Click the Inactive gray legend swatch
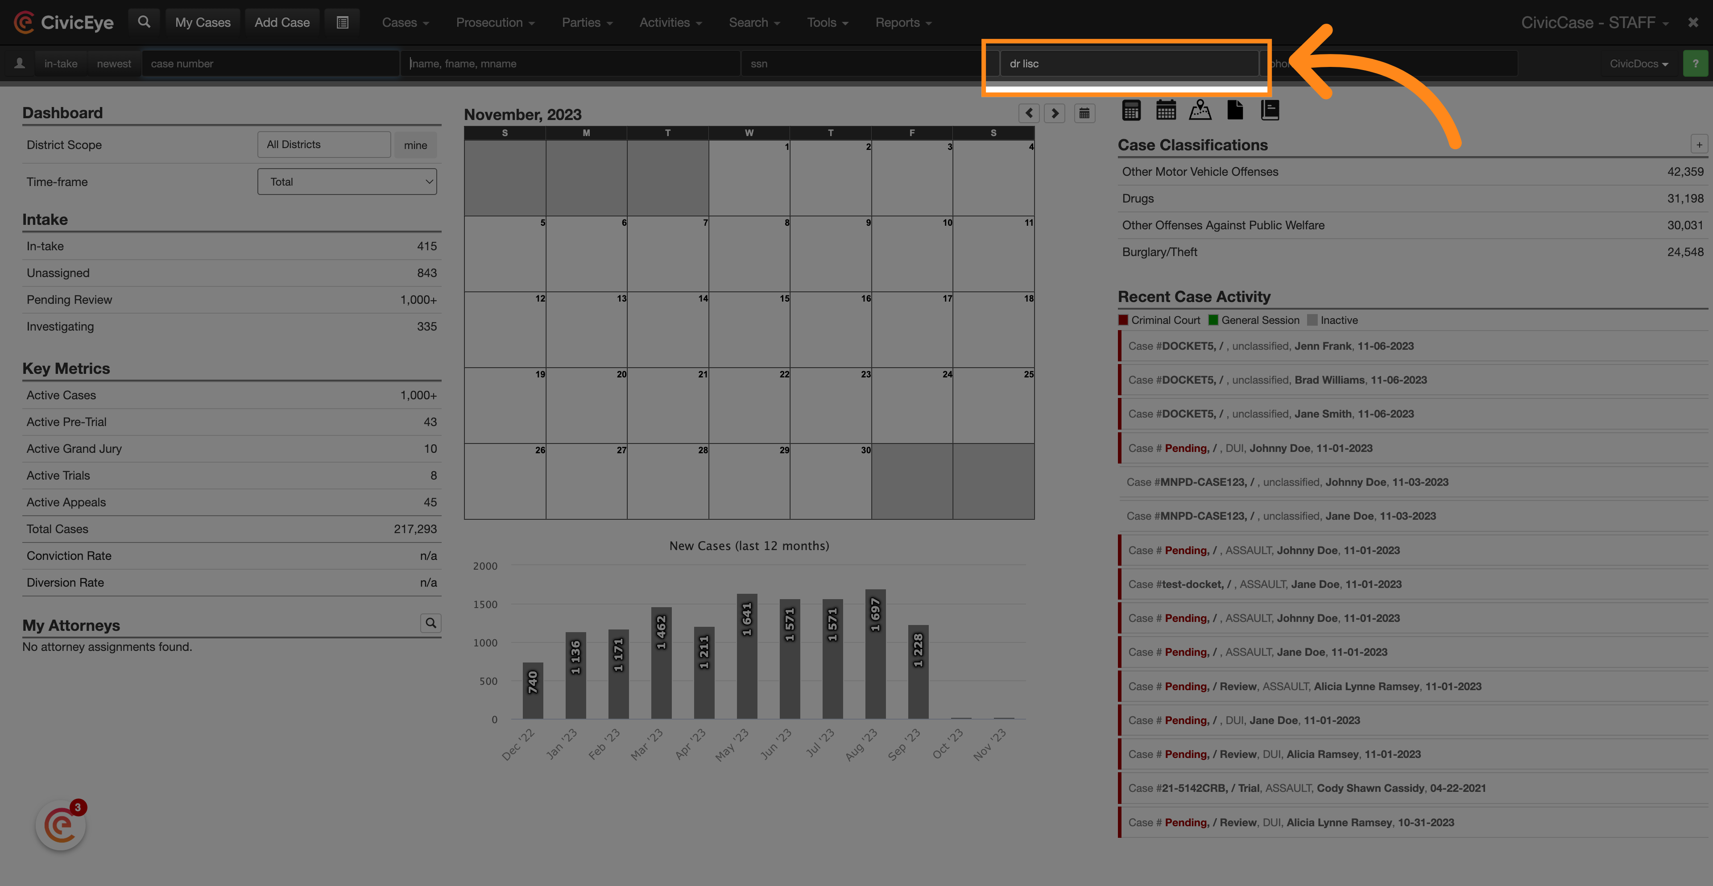 pos(1312,320)
